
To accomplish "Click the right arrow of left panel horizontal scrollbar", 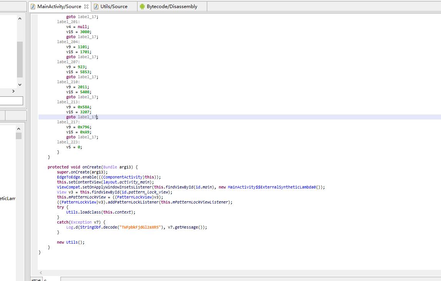I will pos(13,91).
